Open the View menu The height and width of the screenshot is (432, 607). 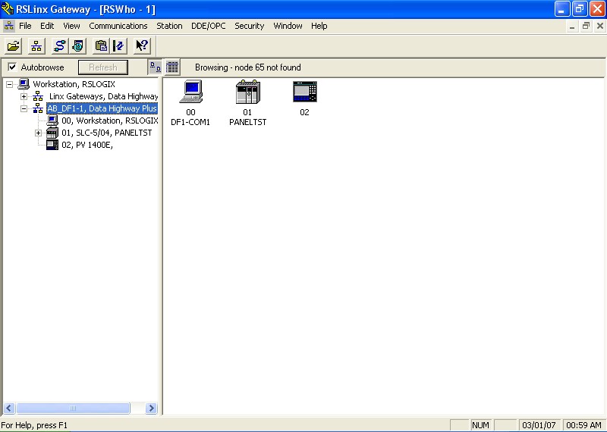71,26
